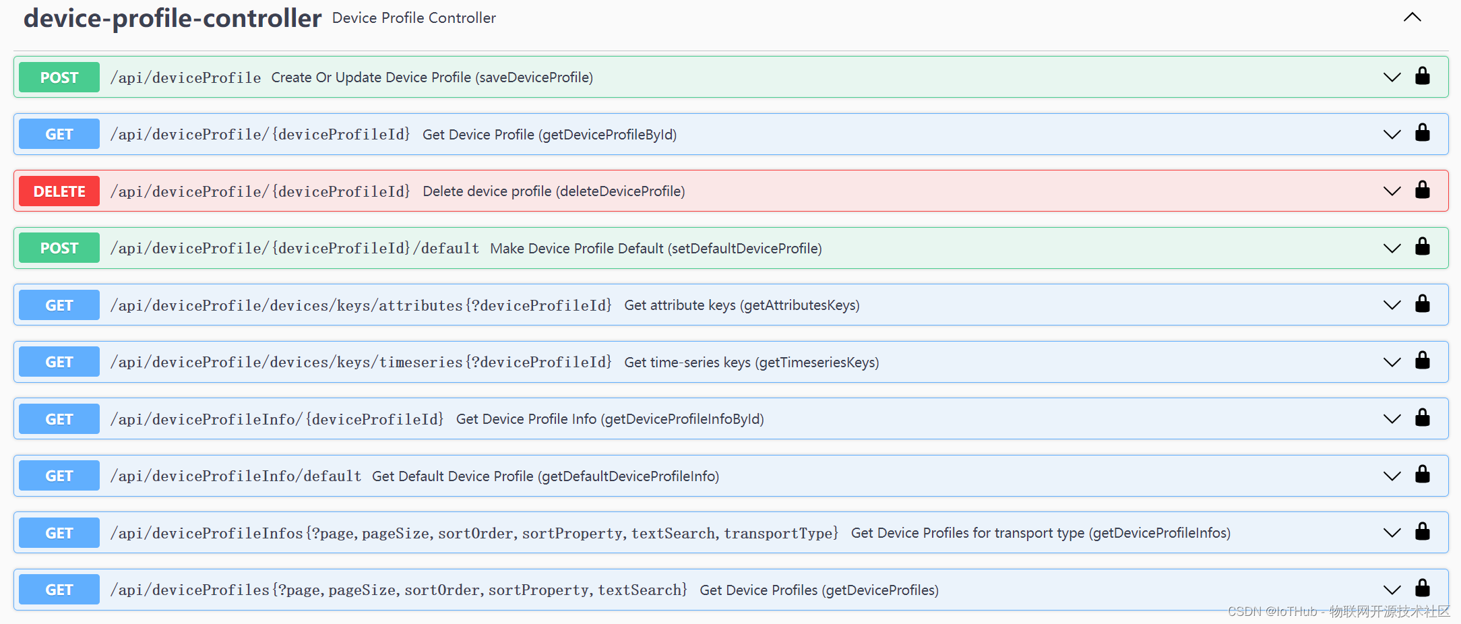Viewport: 1461px width, 624px height.
Task: Click 'Get attribute keys (getAttributesKeys)' summary
Action: coord(742,305)
